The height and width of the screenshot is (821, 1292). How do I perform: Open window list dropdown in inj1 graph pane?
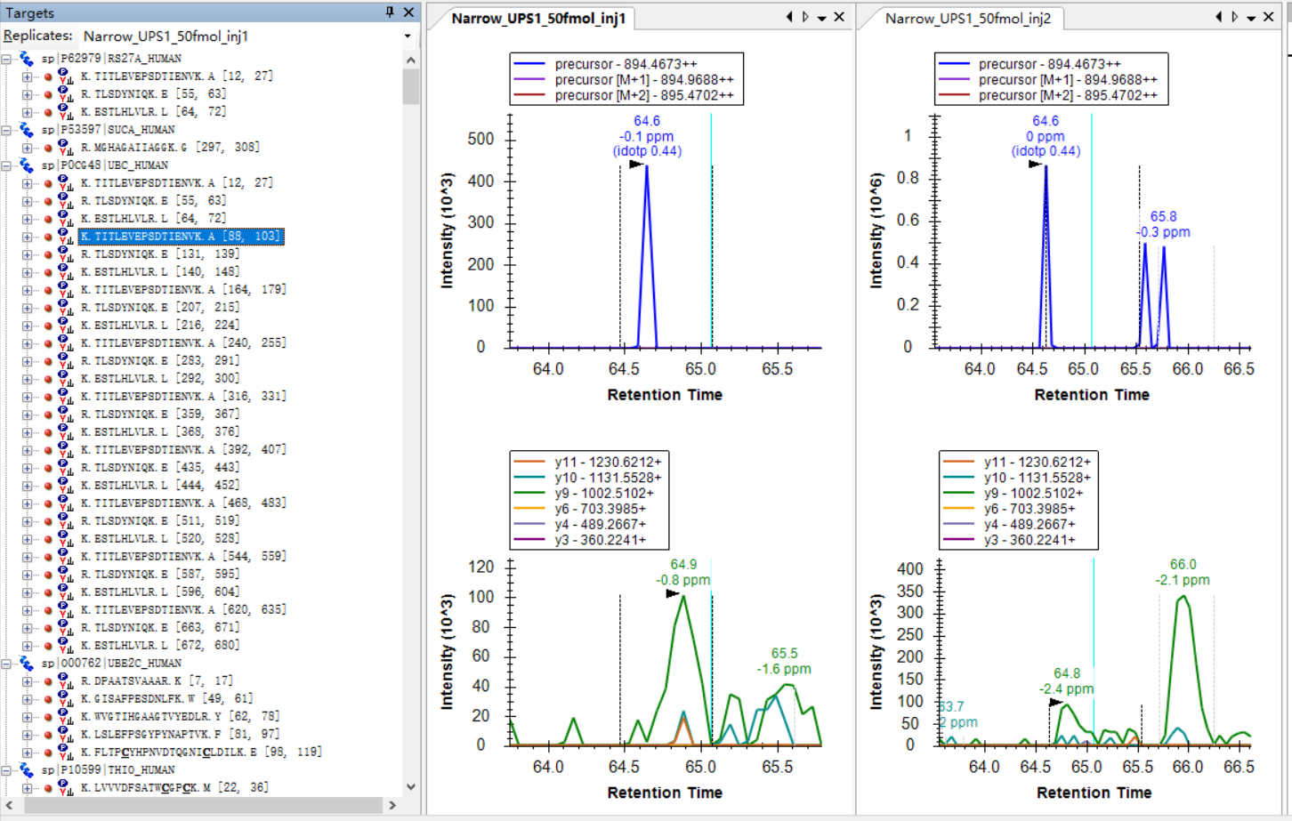[x=821, y=19]
